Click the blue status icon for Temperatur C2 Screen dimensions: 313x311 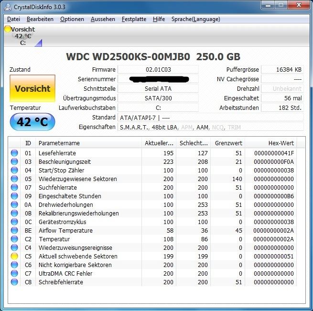[x=14, y=239]
